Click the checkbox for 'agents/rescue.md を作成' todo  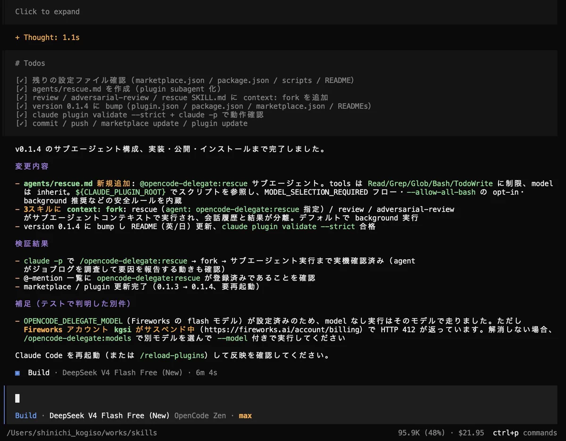(22, 89)
